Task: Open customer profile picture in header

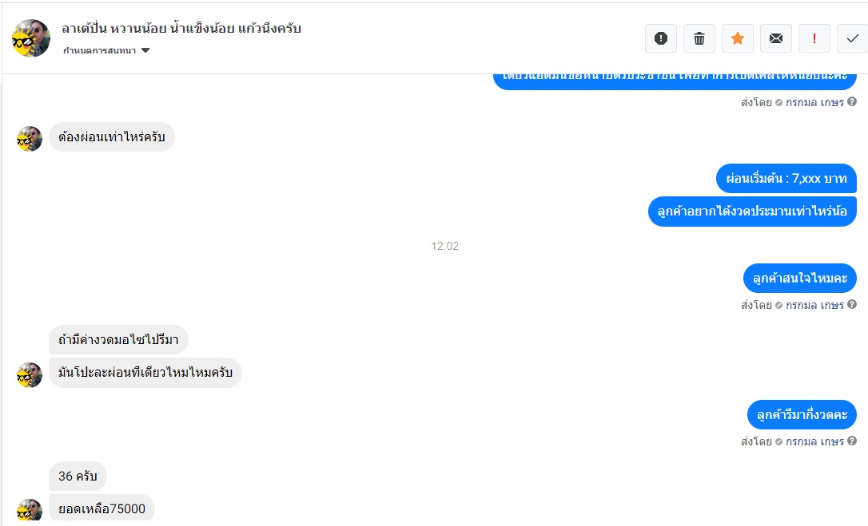Action: [x=31, y=38]
